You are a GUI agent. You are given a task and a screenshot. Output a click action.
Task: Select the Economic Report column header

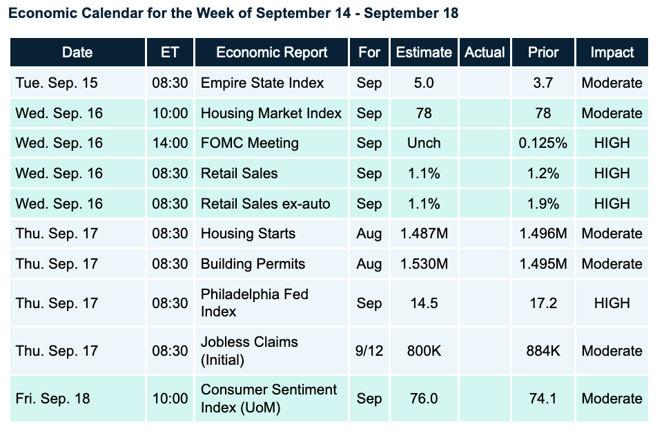pyautogui.click(x=272, y=53)
